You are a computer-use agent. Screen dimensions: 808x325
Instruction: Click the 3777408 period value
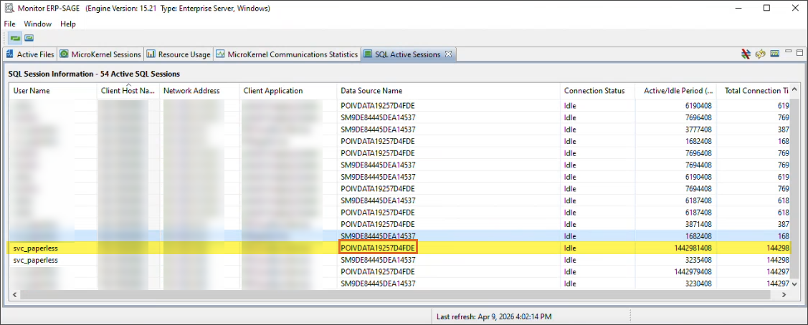(x=698, y=129)
